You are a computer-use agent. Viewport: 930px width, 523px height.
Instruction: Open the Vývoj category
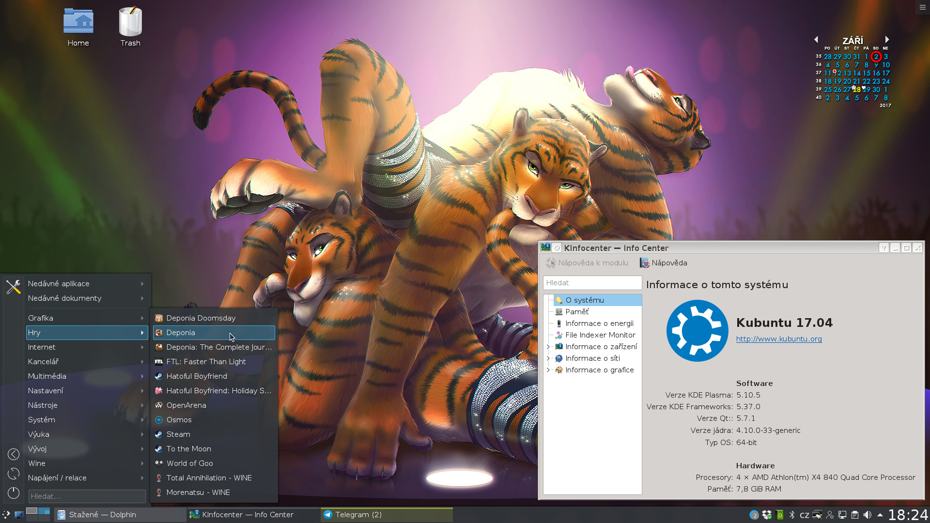point(87,449)
